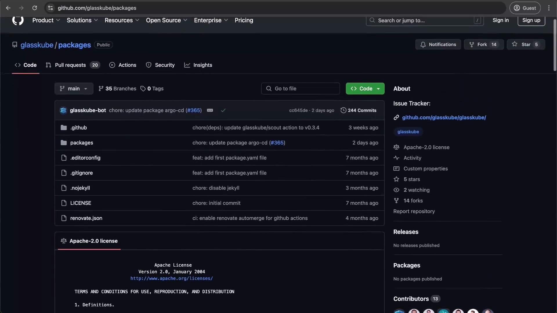Go to the Pricing page
The image size is (557, 313).
(x=244, y=20)
